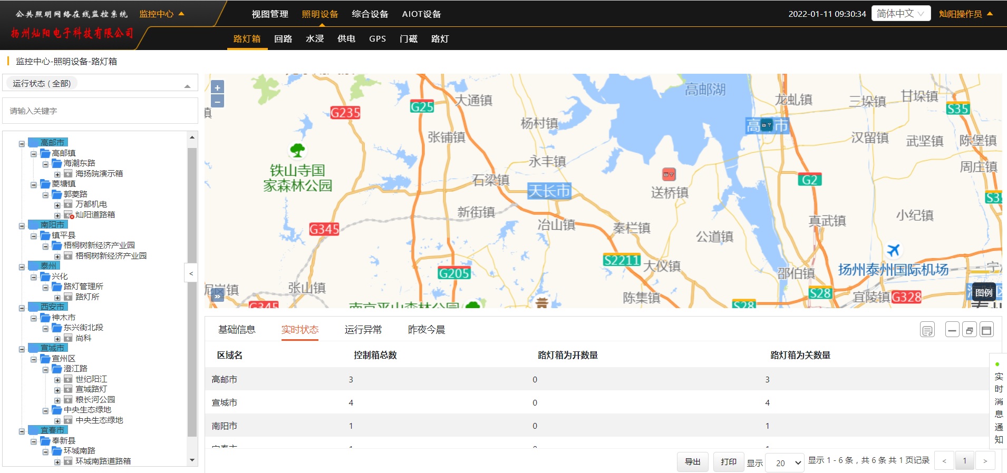The image size is (1007, 473).
Task: Click the keyword search input field
Action: click(x=100, y=111)
